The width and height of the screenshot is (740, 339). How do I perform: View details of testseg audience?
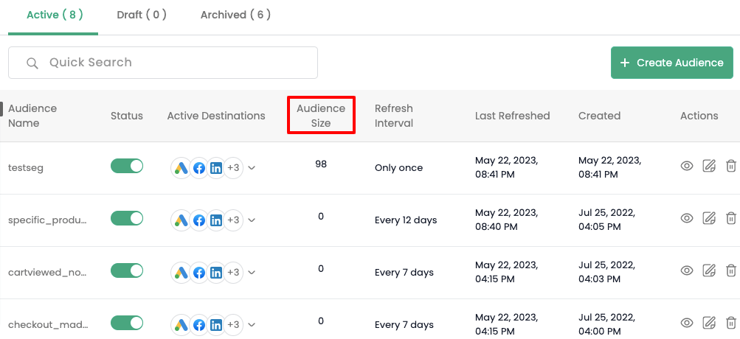pyautogui.click(x=687, y=166)
